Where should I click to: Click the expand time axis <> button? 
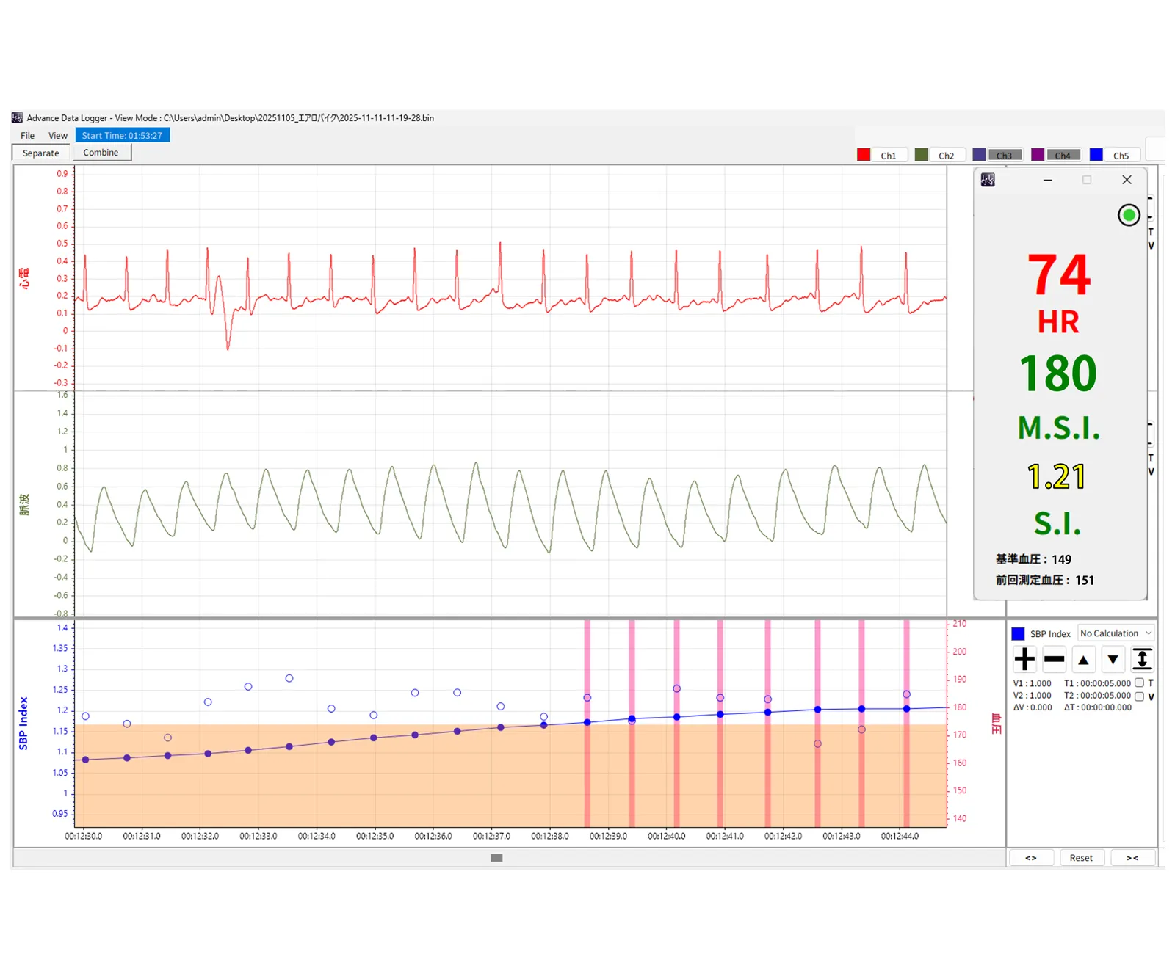pyautogui.click(x=1031, y=857)
